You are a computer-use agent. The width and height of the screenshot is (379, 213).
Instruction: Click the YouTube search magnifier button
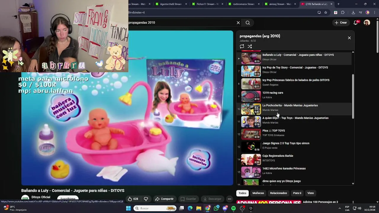[248, 22]
